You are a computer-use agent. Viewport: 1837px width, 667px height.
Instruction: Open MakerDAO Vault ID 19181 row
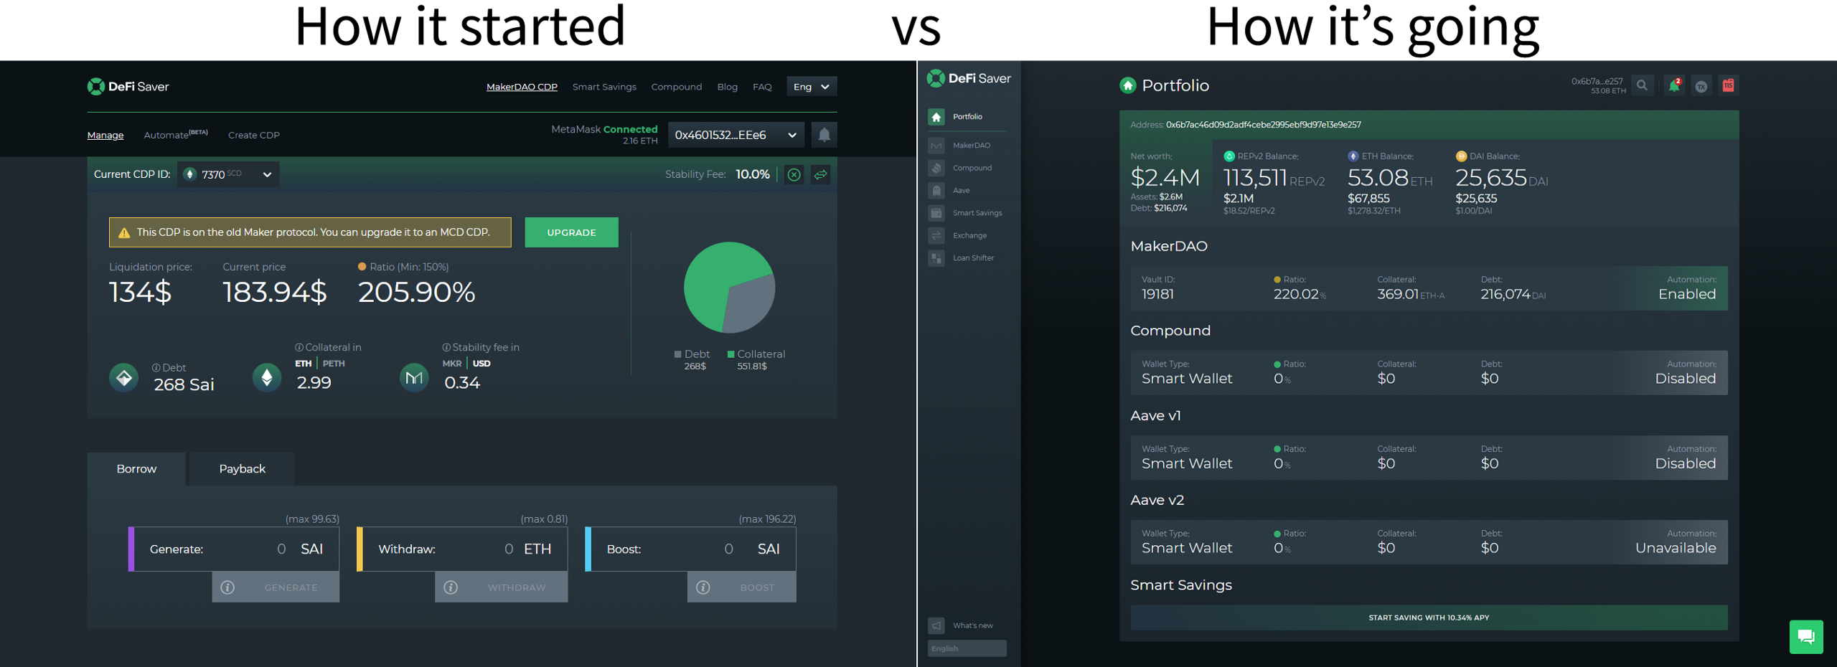1429,288
